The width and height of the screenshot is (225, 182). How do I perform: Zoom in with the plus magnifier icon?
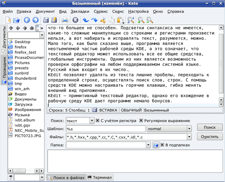141,20
